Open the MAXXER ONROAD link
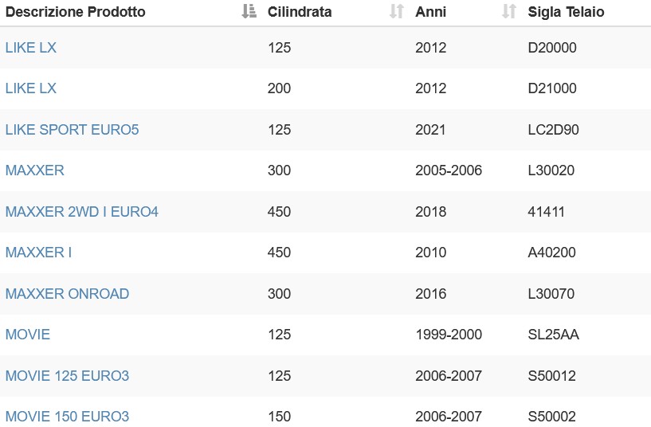The height and width of the screenshot is (427, 651). pyautogui.click(x=67, y=294)
